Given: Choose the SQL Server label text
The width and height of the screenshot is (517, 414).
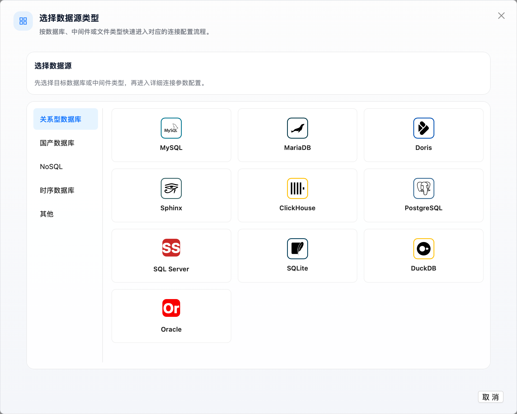Looking at the screenshot, I should (171, 269).
